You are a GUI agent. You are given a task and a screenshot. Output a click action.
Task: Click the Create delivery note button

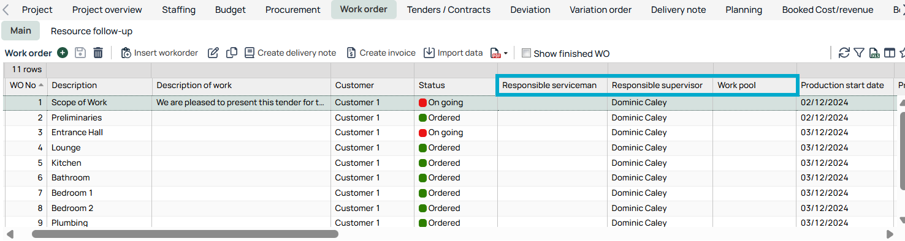pos(290,53)
